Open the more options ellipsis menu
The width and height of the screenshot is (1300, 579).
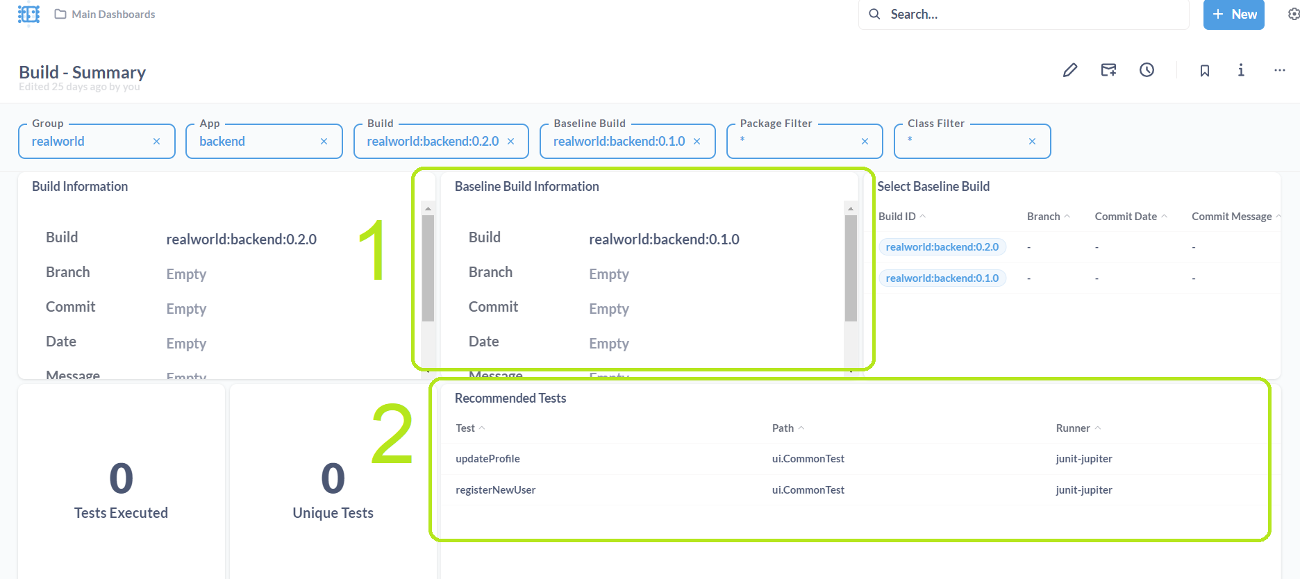coord(1279,70)
